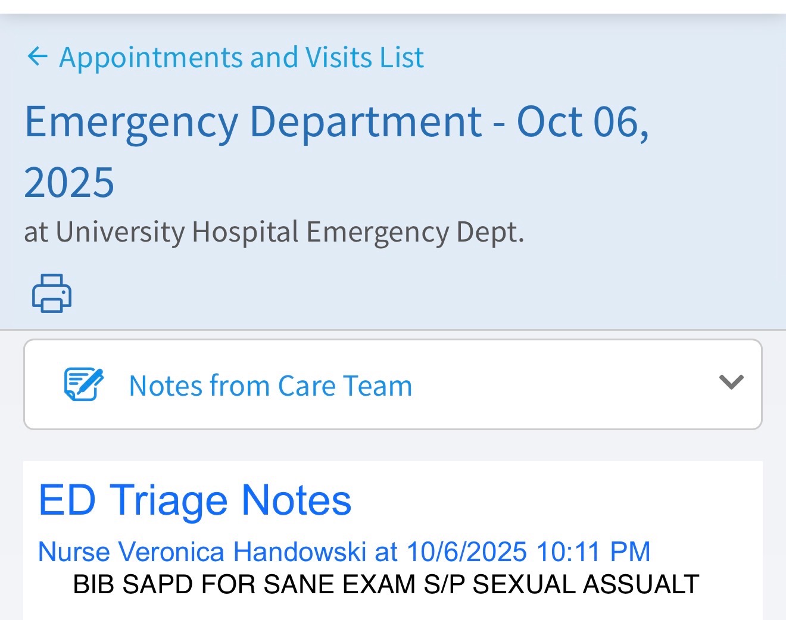This screenshot has width=786, height=620.
Task: Expand Notes from Care Team chevron
Action: coord(731,382)
